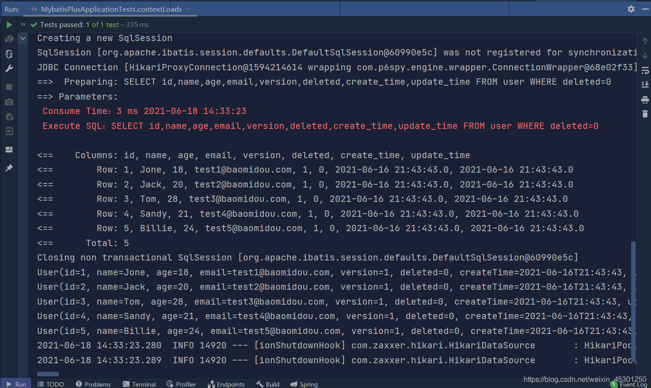Viewport: 651px width, 388px height.
Task: Click the '14:33:23.289 INFO 14920' log line
Action: click(337, 361)
